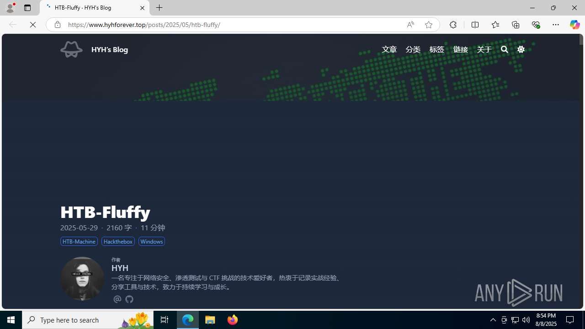585x329 pixels.
Task: Open the Hackthebox tag
Action: click(118, 241)
